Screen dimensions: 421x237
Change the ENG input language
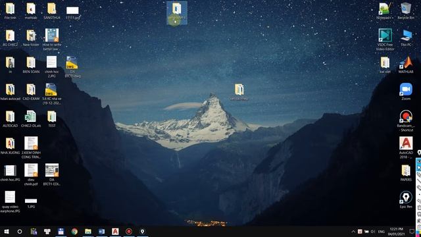point(382,232)
